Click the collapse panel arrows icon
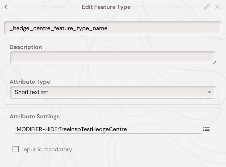Image resolution: width=226 pixels, height=167 pixels. pos(206,7)
